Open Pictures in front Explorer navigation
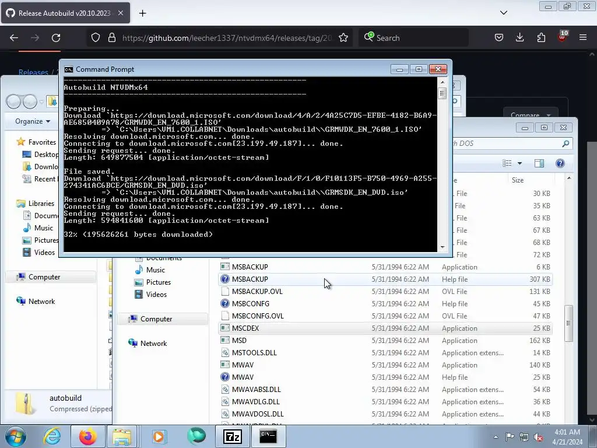This screenshot has height=448, width=597. pos(159,282)
